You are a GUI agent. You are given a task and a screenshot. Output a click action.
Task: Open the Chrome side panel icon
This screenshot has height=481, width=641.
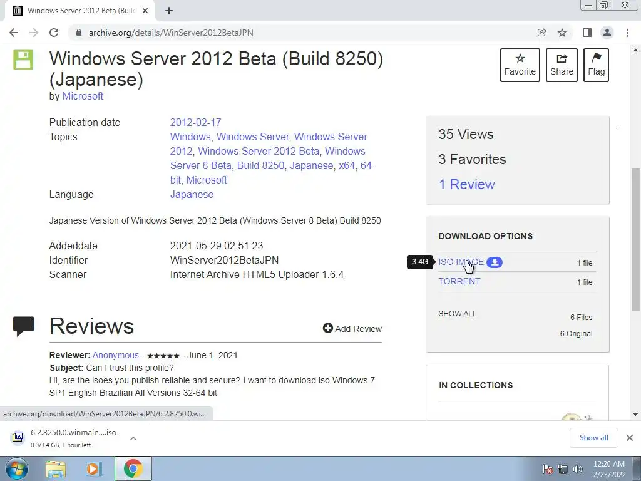point(587,33)
